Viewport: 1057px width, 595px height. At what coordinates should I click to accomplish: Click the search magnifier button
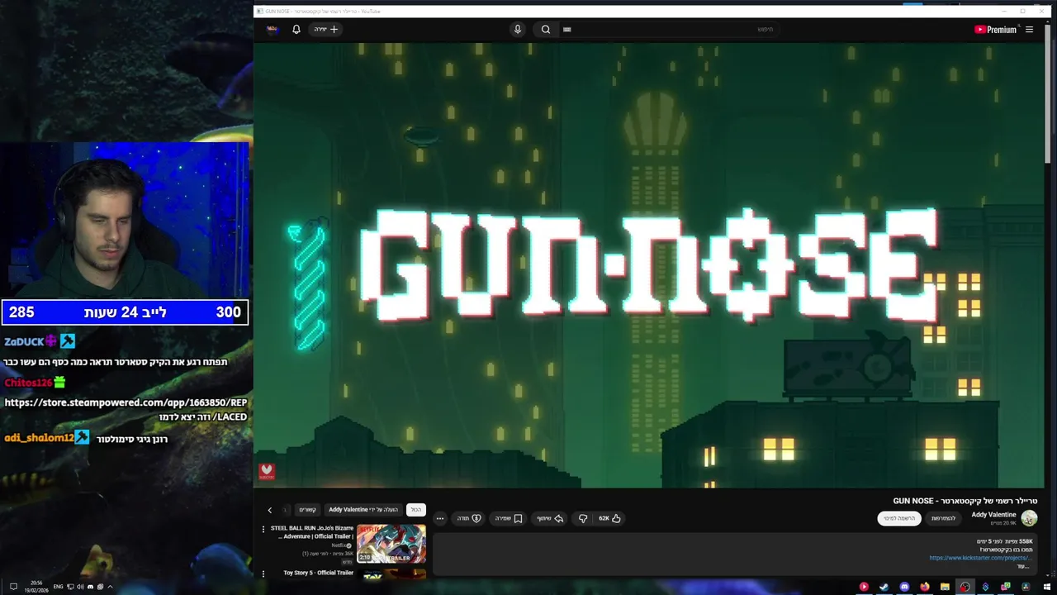(546, 29)
